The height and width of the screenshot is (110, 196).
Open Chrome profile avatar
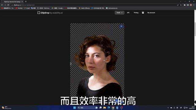191,5
